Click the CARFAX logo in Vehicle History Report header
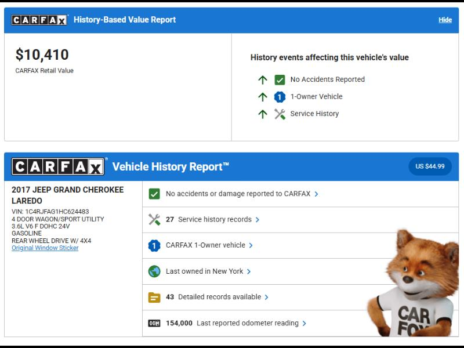This screenshot has width=464, height=348. (58, 167)
